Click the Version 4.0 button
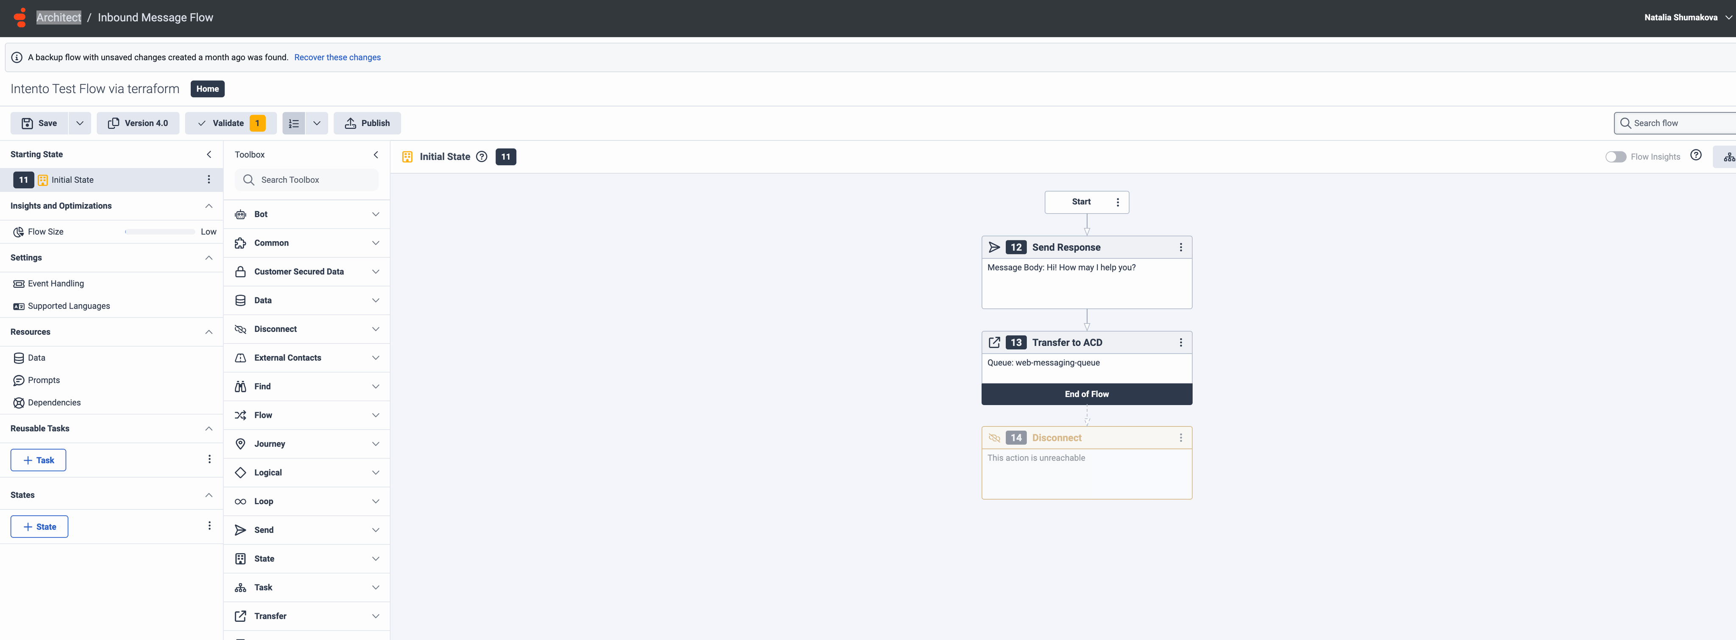 (138, 123)
